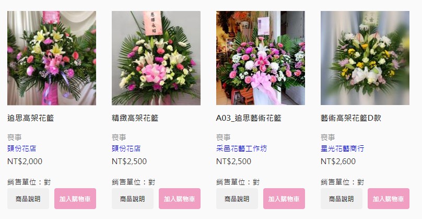Click the 追思高架花籃 product title
The width and height of the screenshot is (422, 219).
[31, 118]
